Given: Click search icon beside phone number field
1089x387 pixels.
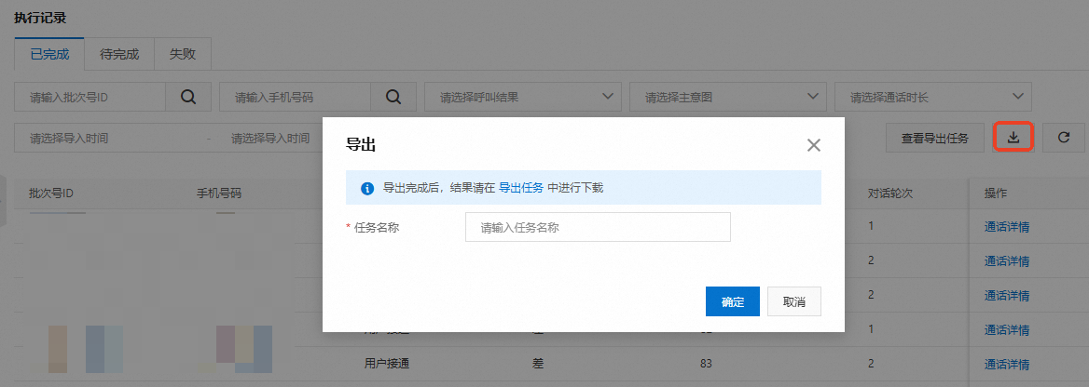Looking at the screenshot, I should (x=393, y=97).
